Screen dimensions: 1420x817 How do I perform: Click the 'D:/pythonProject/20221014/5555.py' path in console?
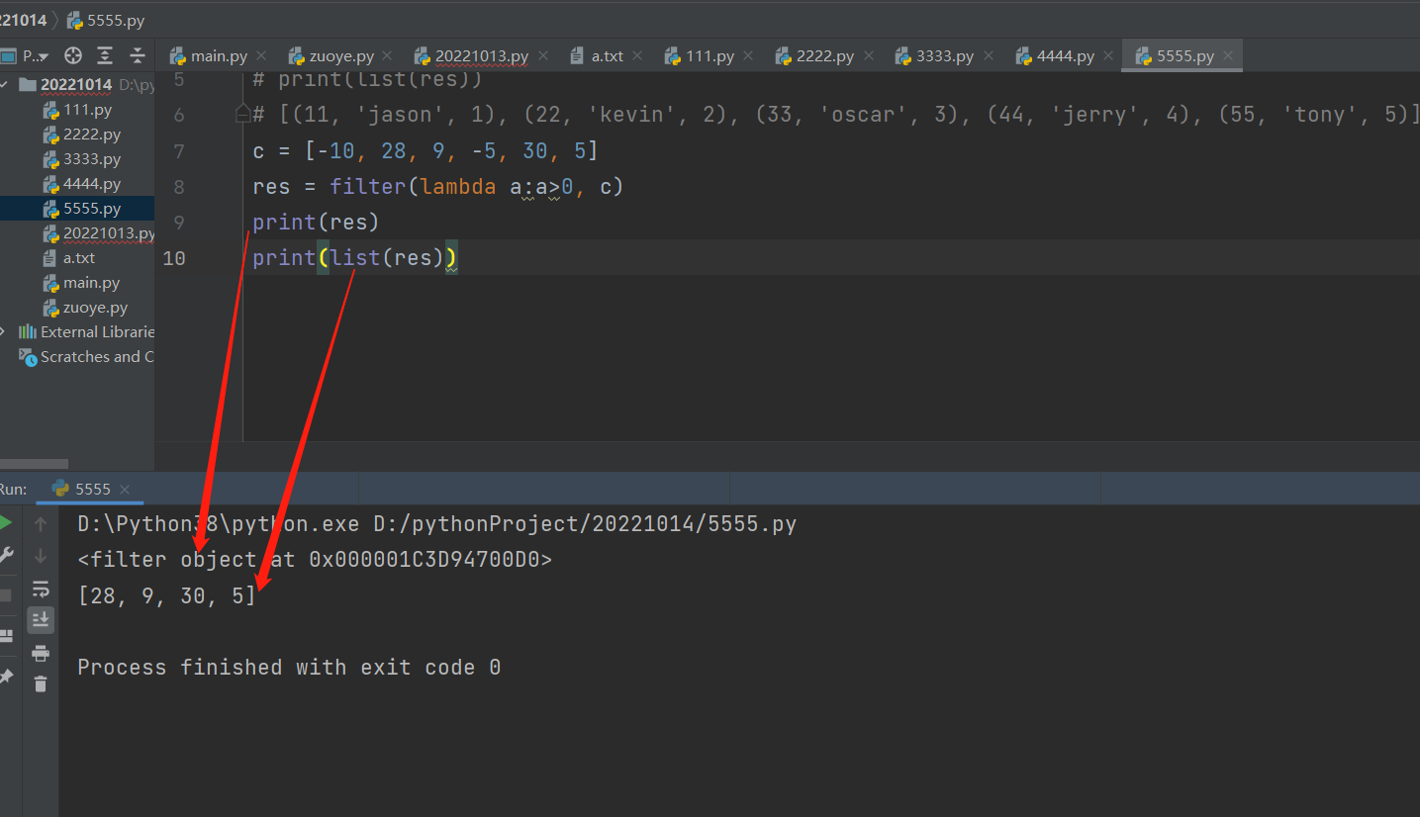[585, 524]
